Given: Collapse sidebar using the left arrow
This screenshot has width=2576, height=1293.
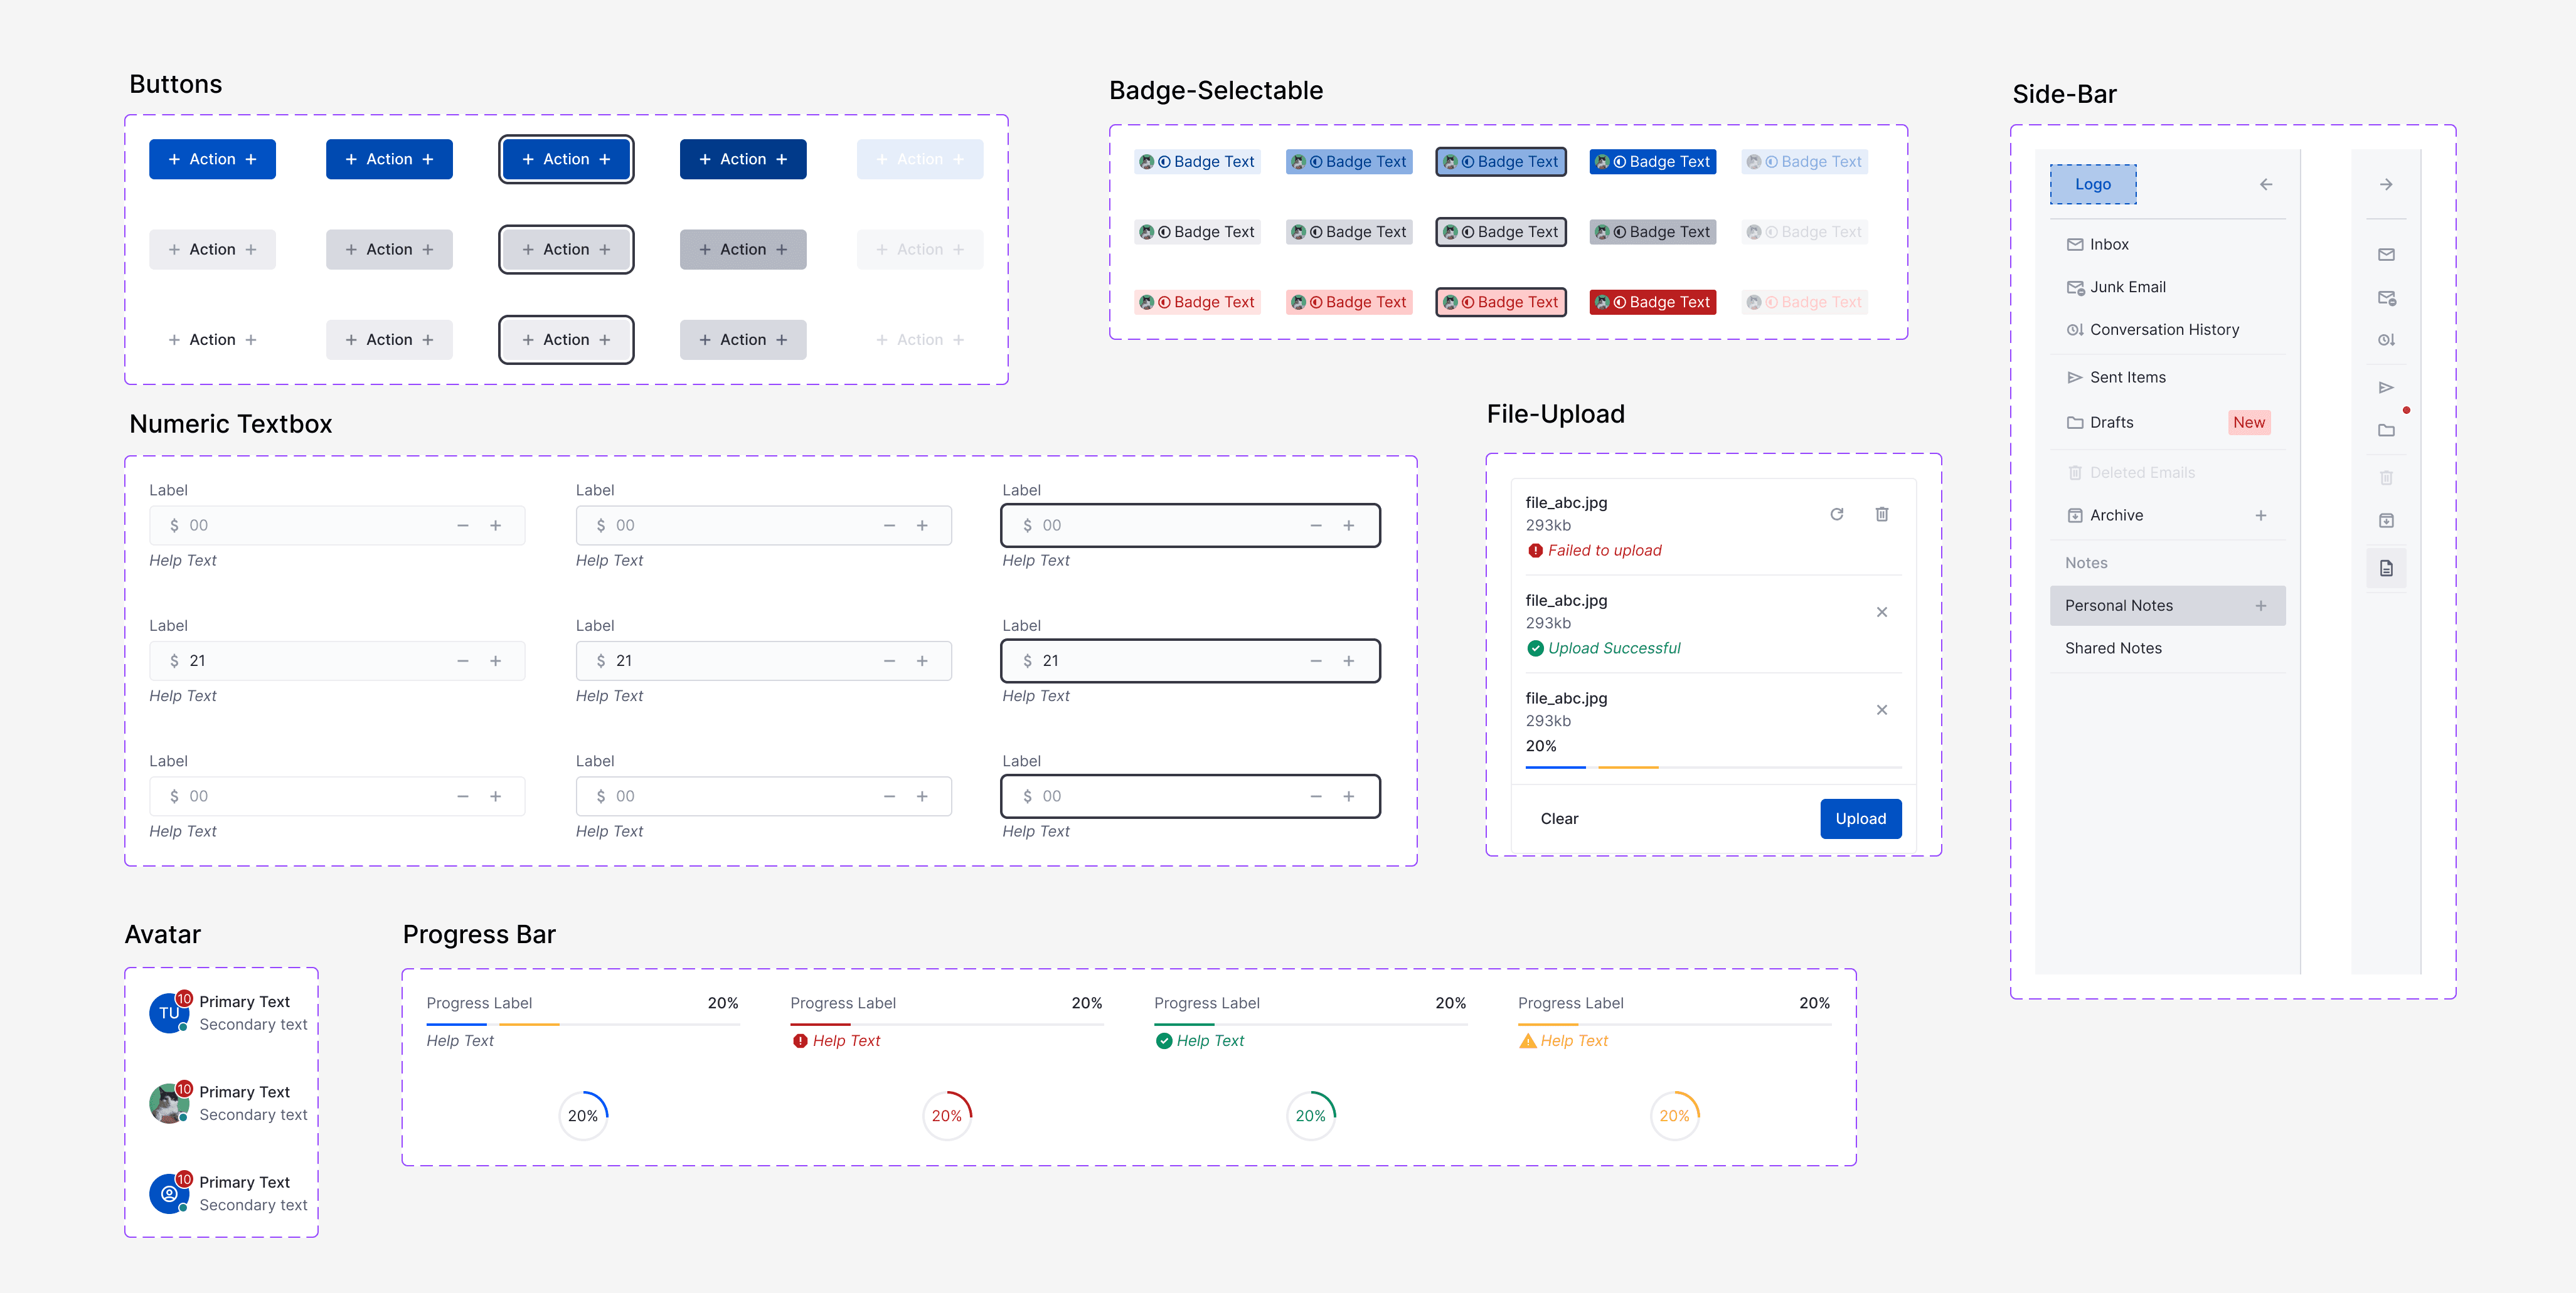Looking at the screenshot, I should pyautogui.click(x=2265, y=185).
